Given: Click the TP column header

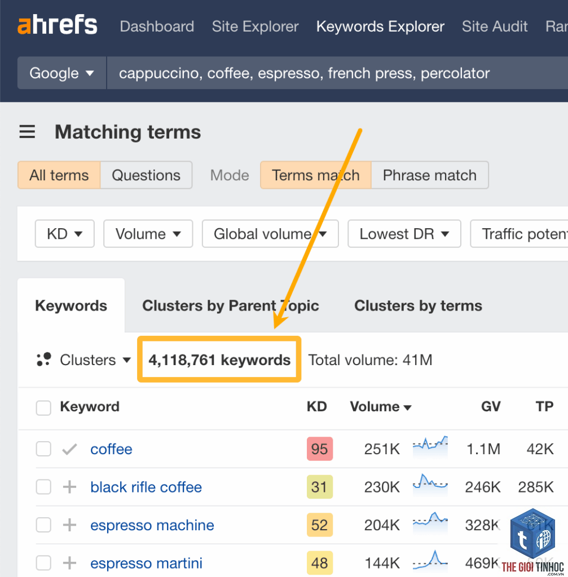Looking at the screenshot, I should [x=544, y=407].
